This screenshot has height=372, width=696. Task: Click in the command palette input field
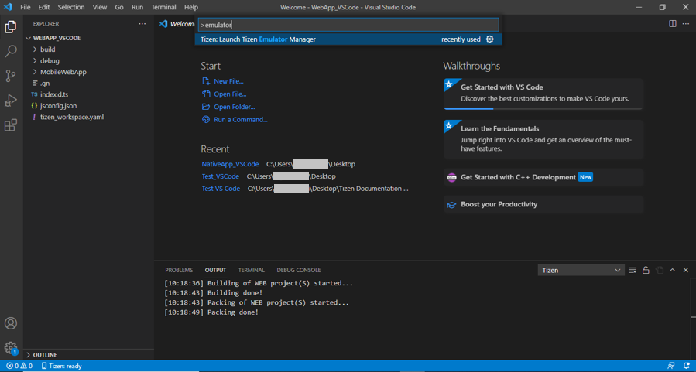pos(348,25)
